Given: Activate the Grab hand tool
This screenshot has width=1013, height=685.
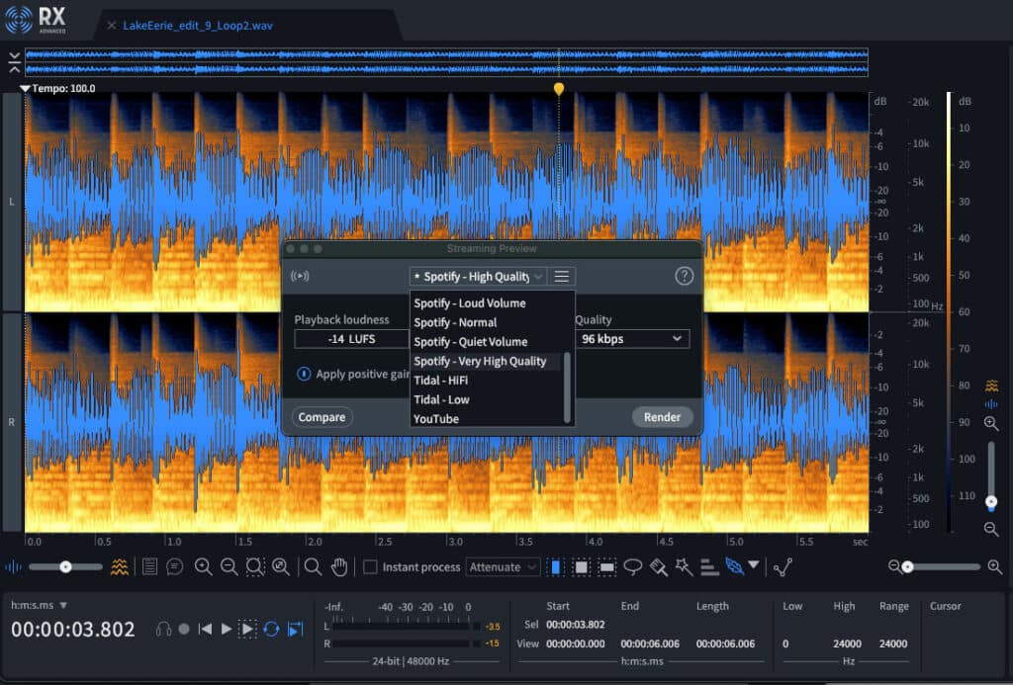Looking at the screenshot, I should [x=338, y=566].
